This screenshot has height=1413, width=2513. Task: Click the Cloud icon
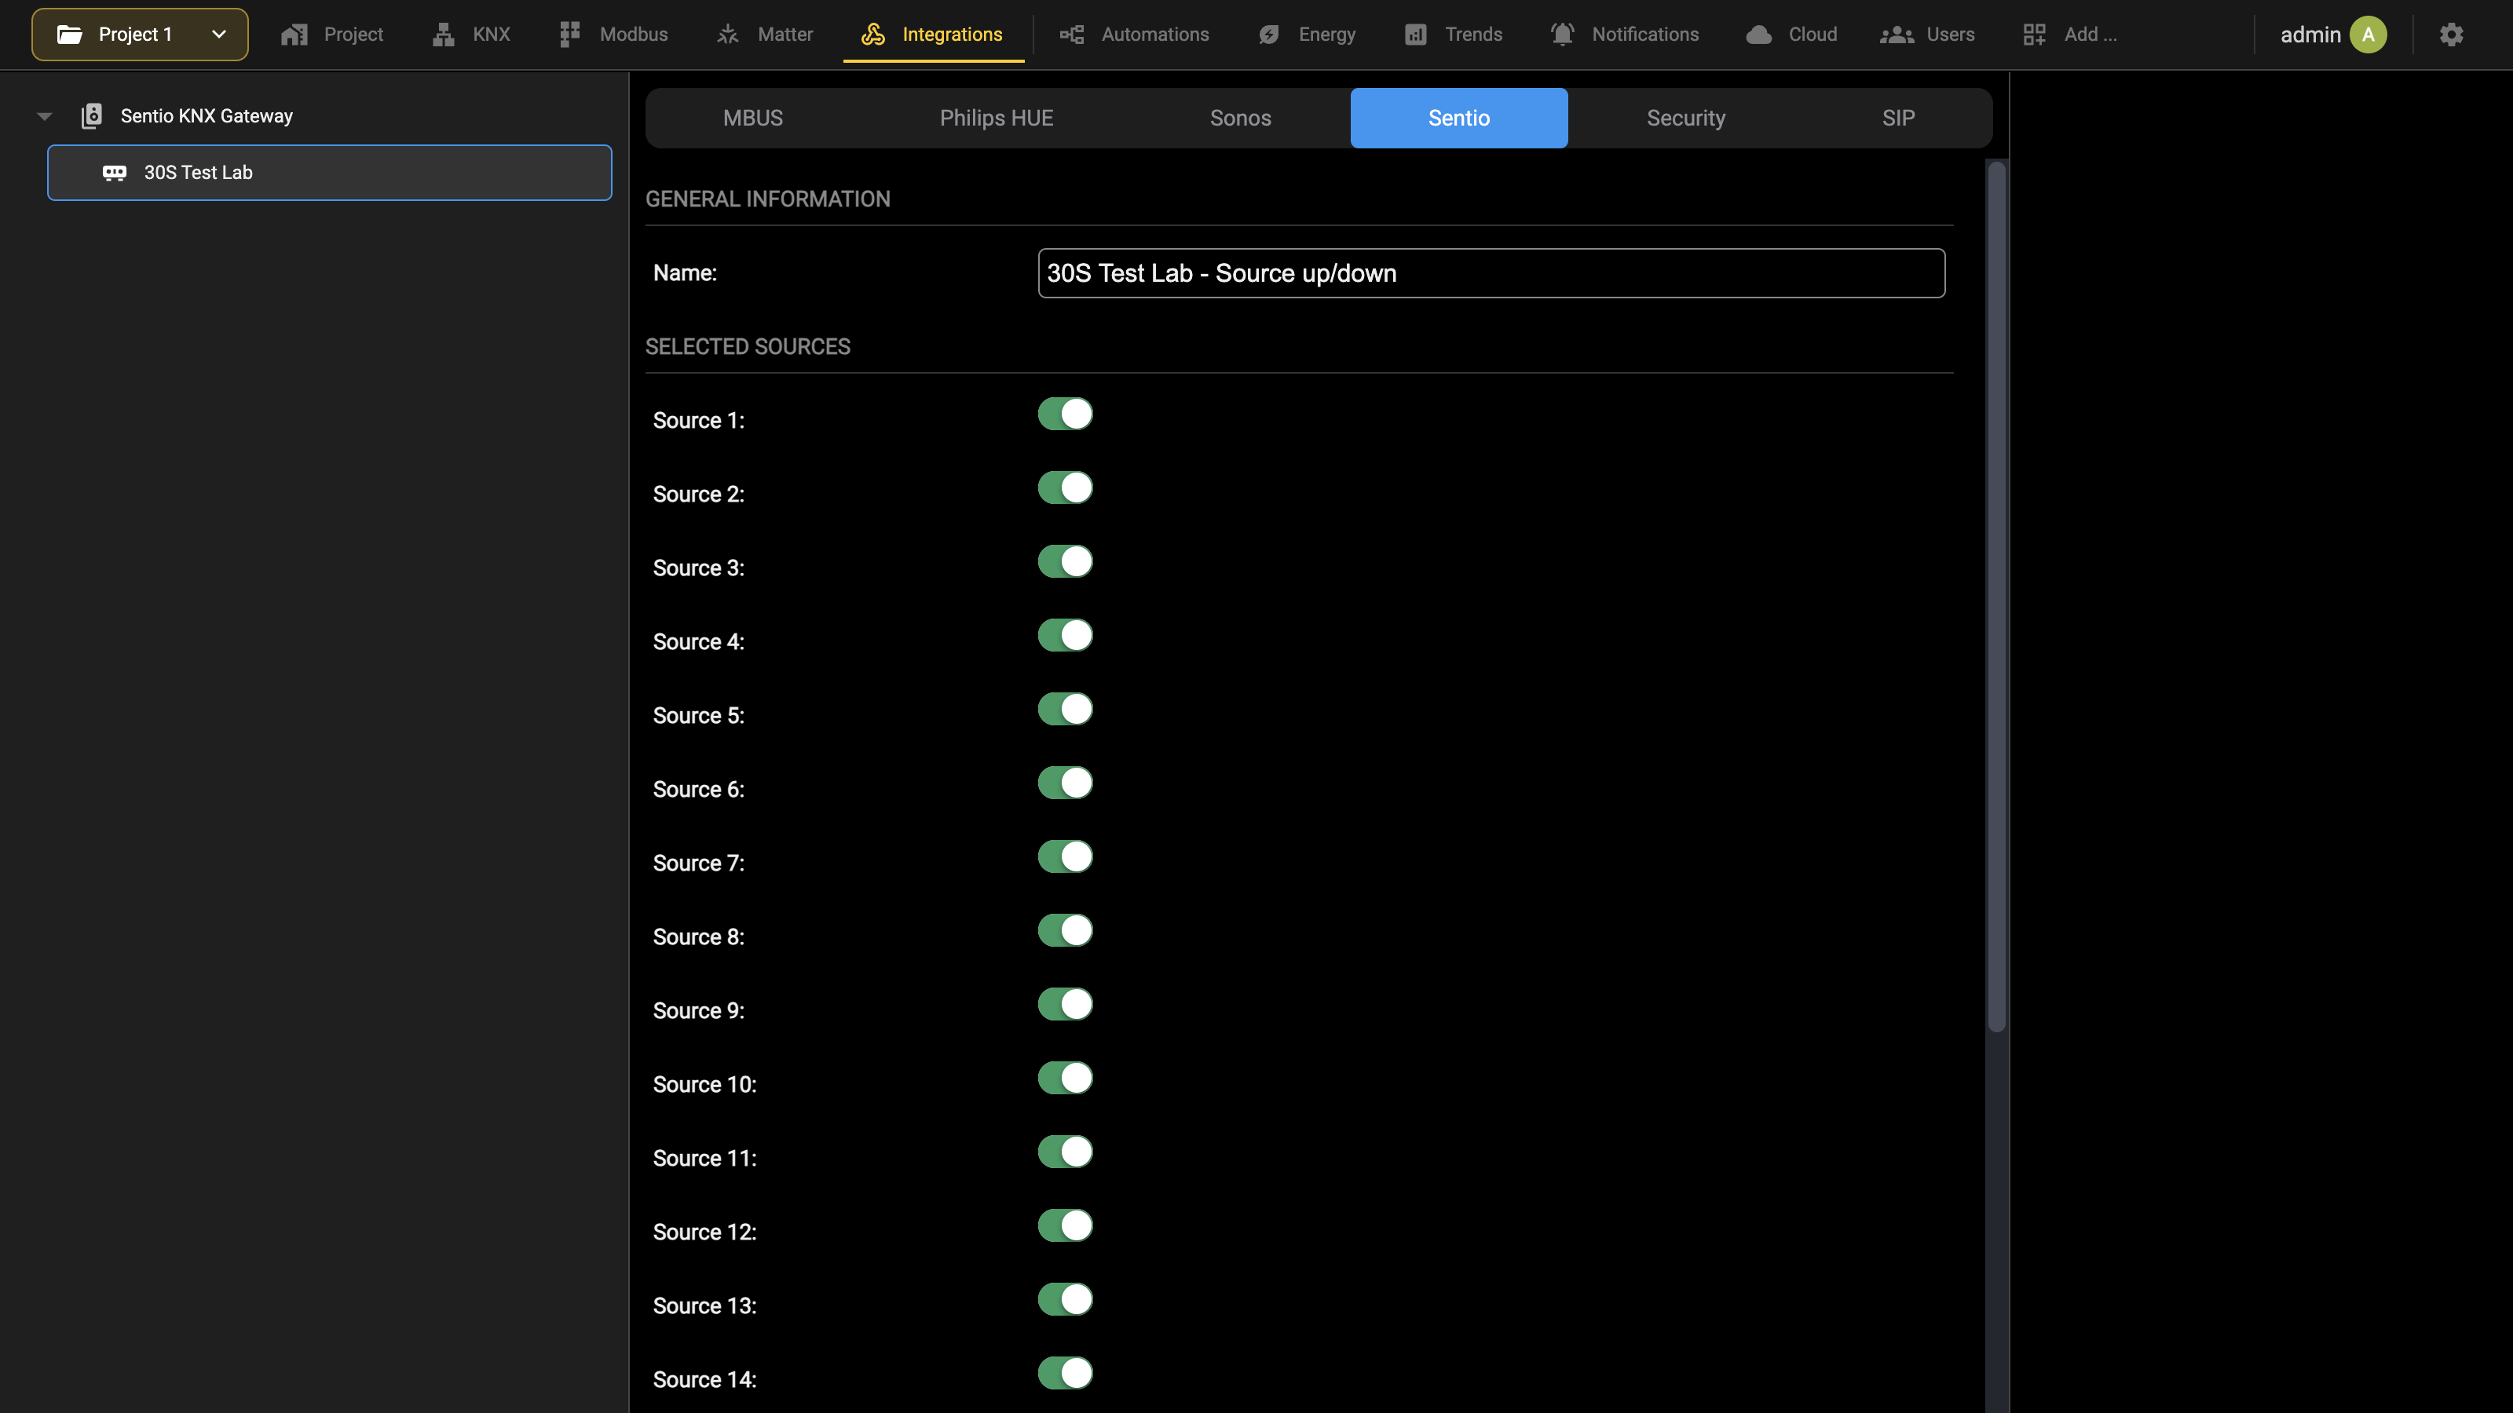[x=1759, y=34]
